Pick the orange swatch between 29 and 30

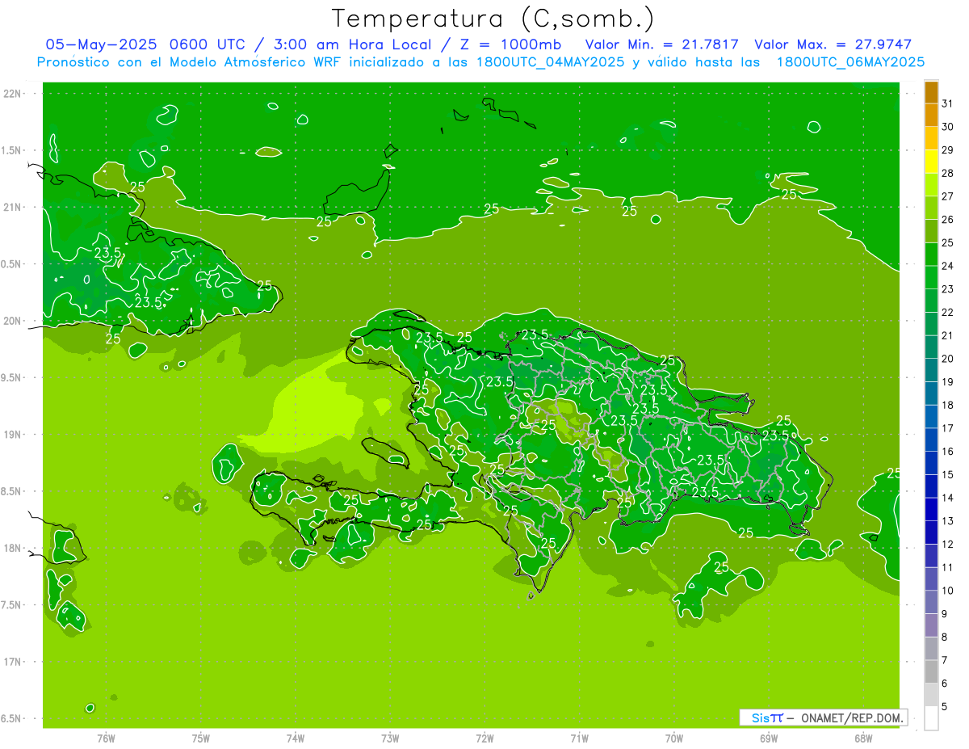pyautogui.click(x=932, y=138)
